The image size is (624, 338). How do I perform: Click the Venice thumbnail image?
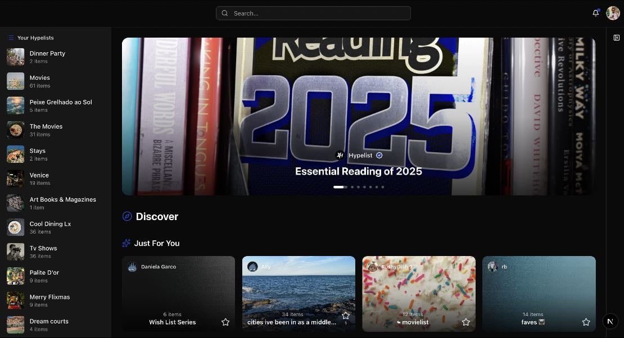tap(16, 179)
